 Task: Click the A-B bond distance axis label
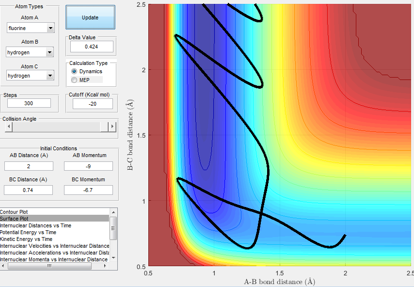tap(280, 282)
